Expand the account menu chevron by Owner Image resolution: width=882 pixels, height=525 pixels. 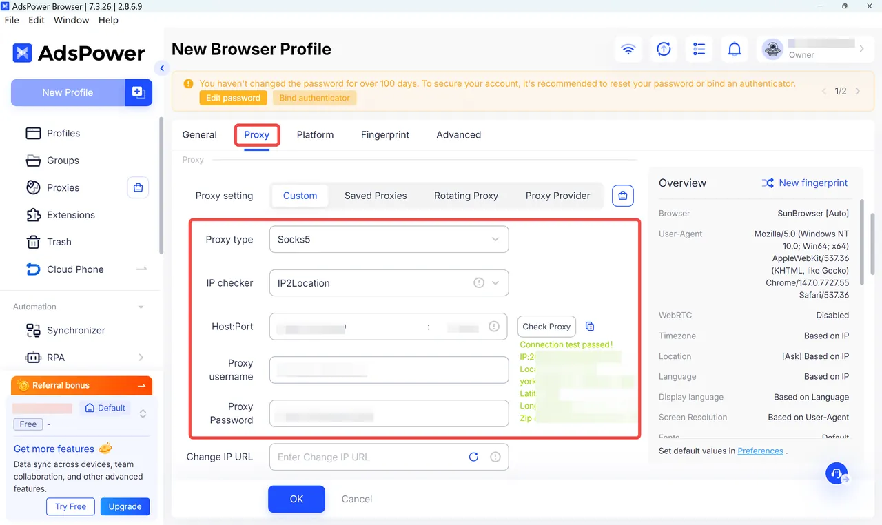click(861, 49)
